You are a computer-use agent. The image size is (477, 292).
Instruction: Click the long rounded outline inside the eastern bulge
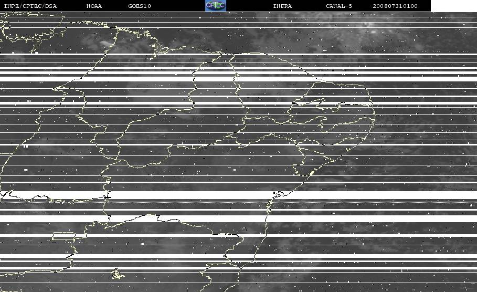pyautogui.click(x=309, y=102)
